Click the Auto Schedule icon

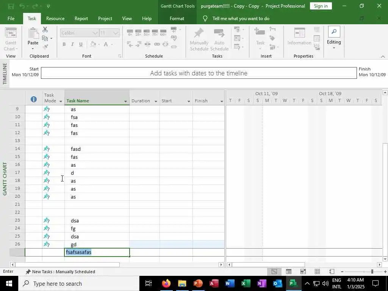pos(219,39)
